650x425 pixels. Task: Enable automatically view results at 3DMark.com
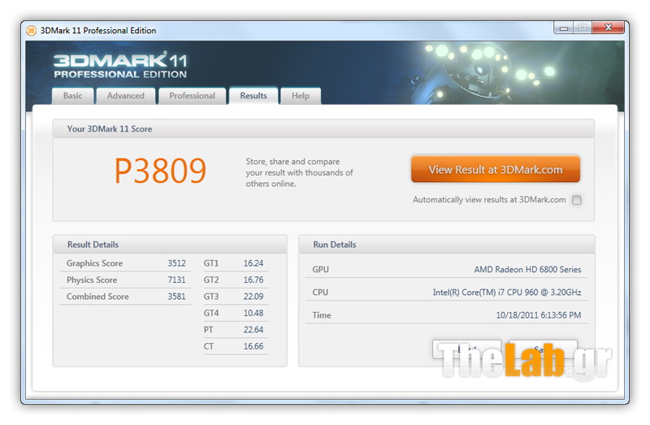pos(576,200)
